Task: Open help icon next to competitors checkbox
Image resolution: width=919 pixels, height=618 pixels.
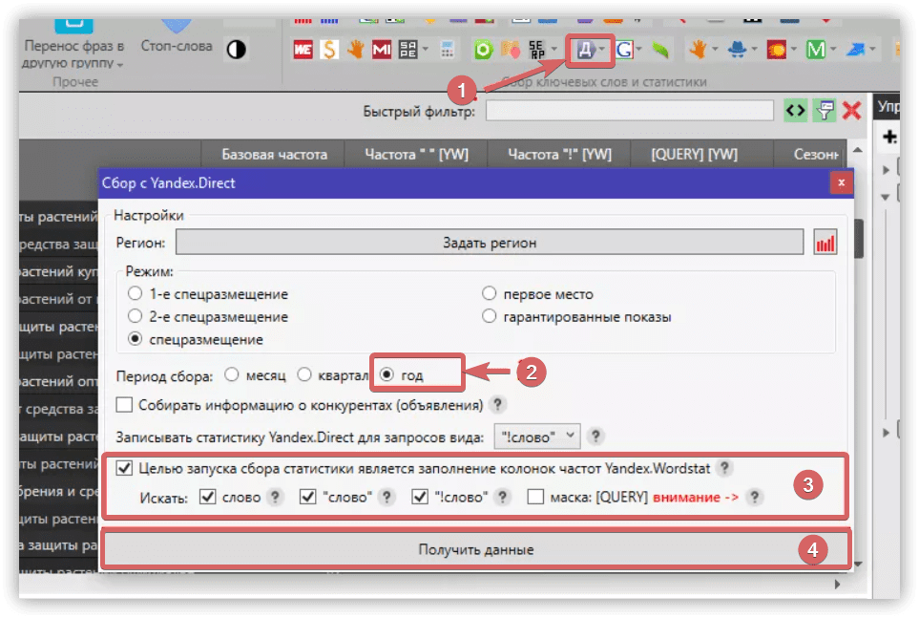Action: coord(497,404)
